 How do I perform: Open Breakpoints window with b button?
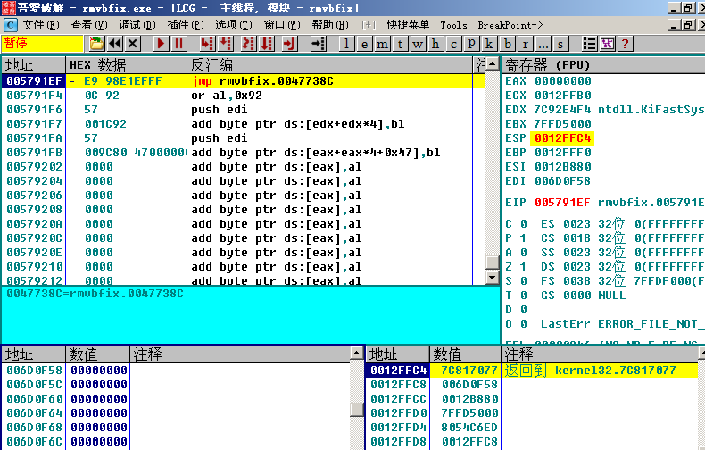[507, 44]
